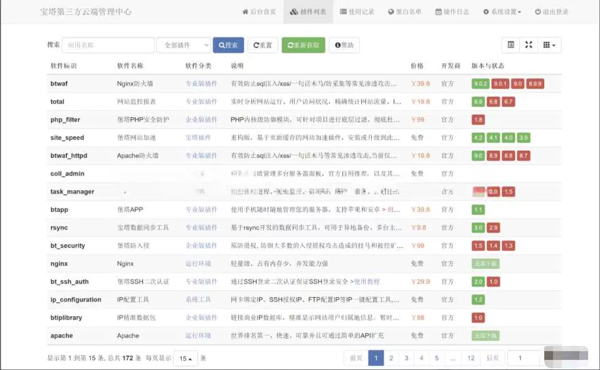
Task: Click 宝塔插件 link in site_speed row
Action: click(x=198, y=137)
